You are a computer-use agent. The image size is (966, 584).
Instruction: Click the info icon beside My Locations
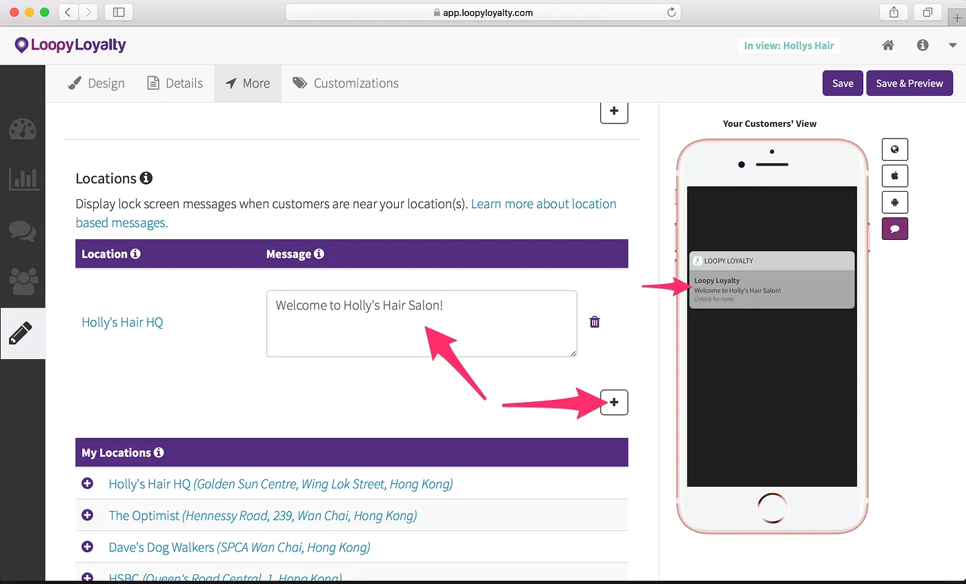click(159, 453)
